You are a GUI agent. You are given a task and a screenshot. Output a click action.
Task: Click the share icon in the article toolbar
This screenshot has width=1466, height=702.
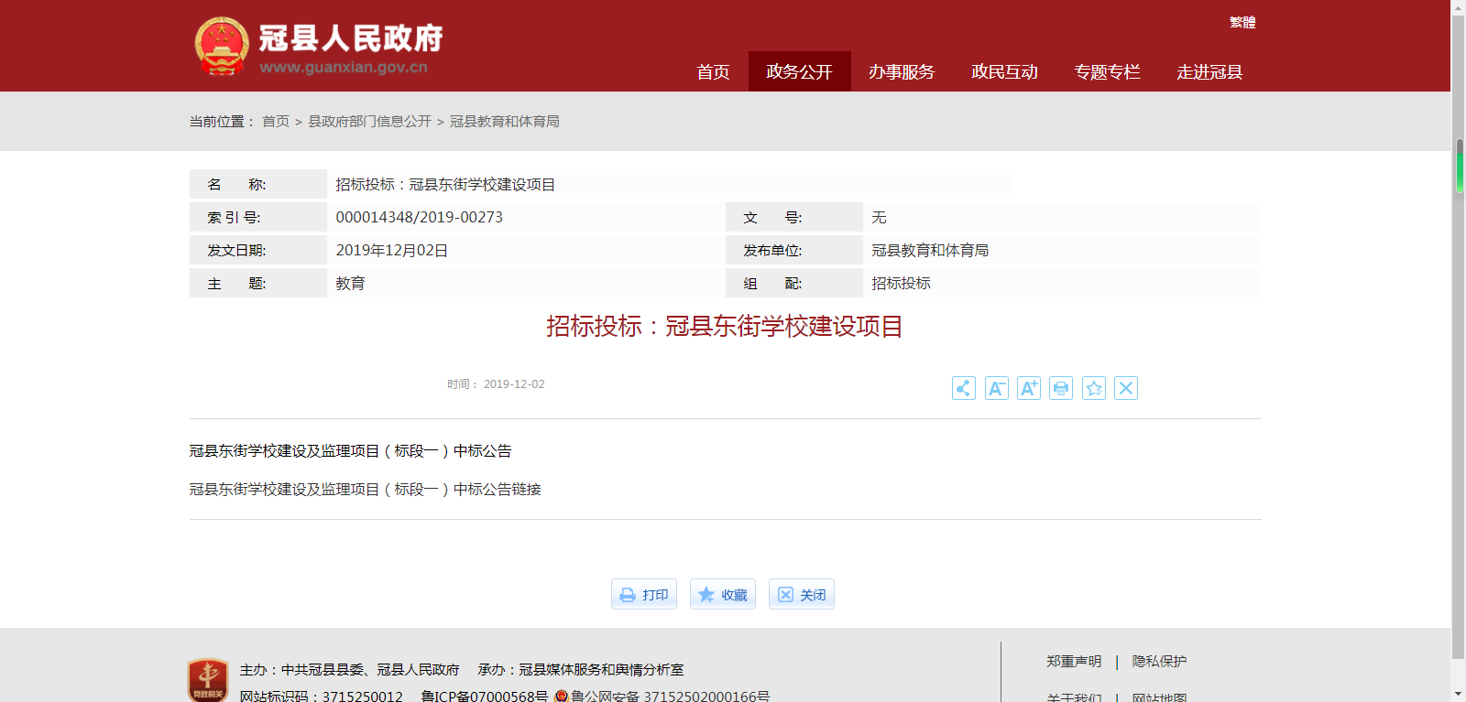click(963, 388)
